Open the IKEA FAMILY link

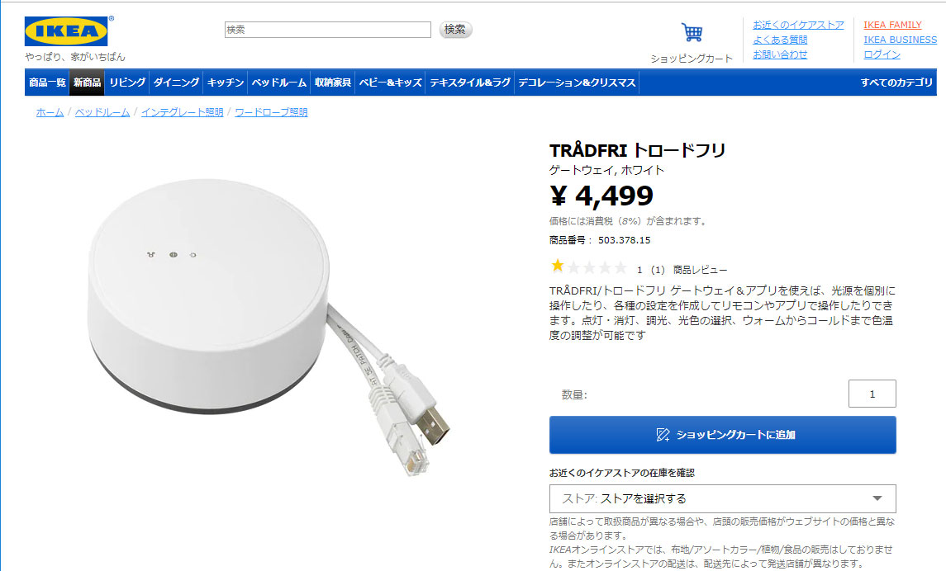pos(892,25)
